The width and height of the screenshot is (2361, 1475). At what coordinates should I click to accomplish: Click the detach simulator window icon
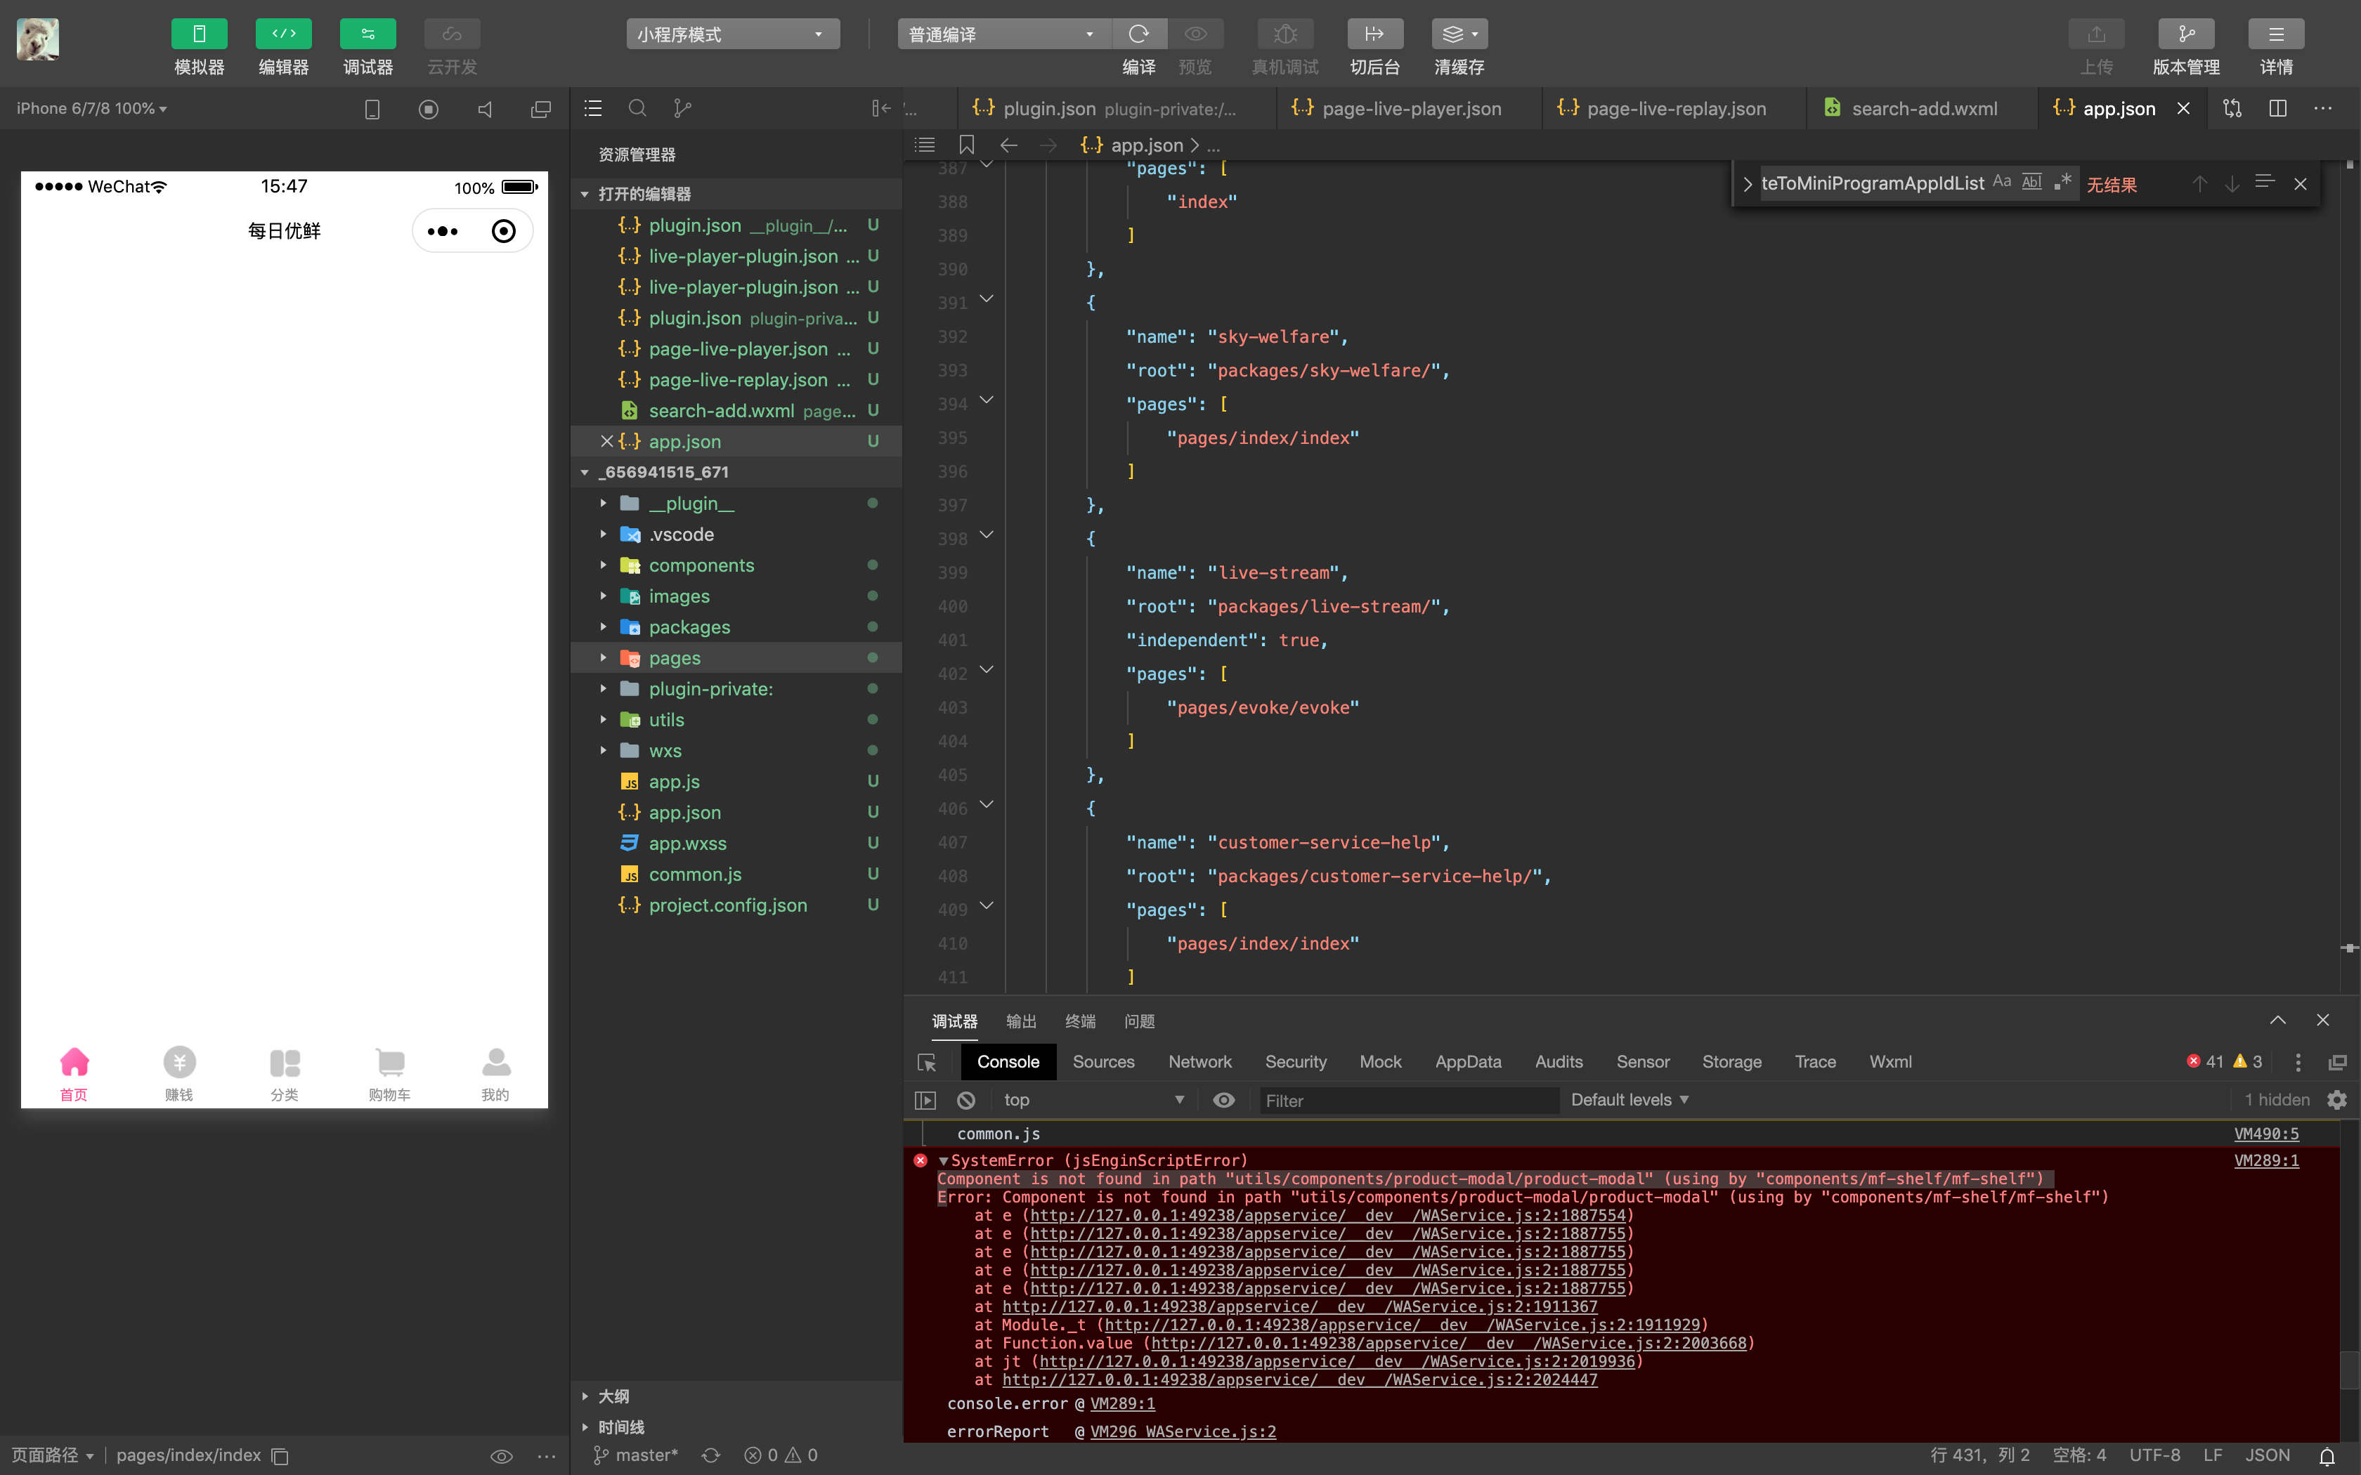540,108
